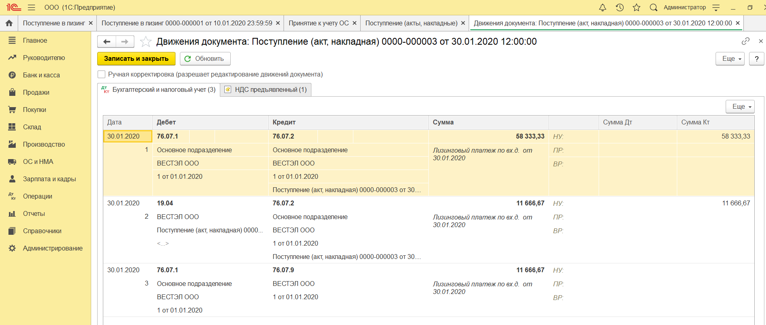The image size is (766, 325).
Task: Expand the table Еще dropdown
Action: coord(740,107)
